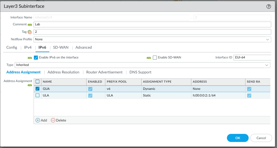Click the green icon beside Enable SD-WAN

click(149, 58)
